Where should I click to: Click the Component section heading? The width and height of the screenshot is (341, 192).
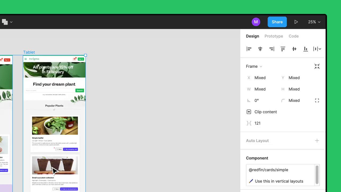coord(257,158)
